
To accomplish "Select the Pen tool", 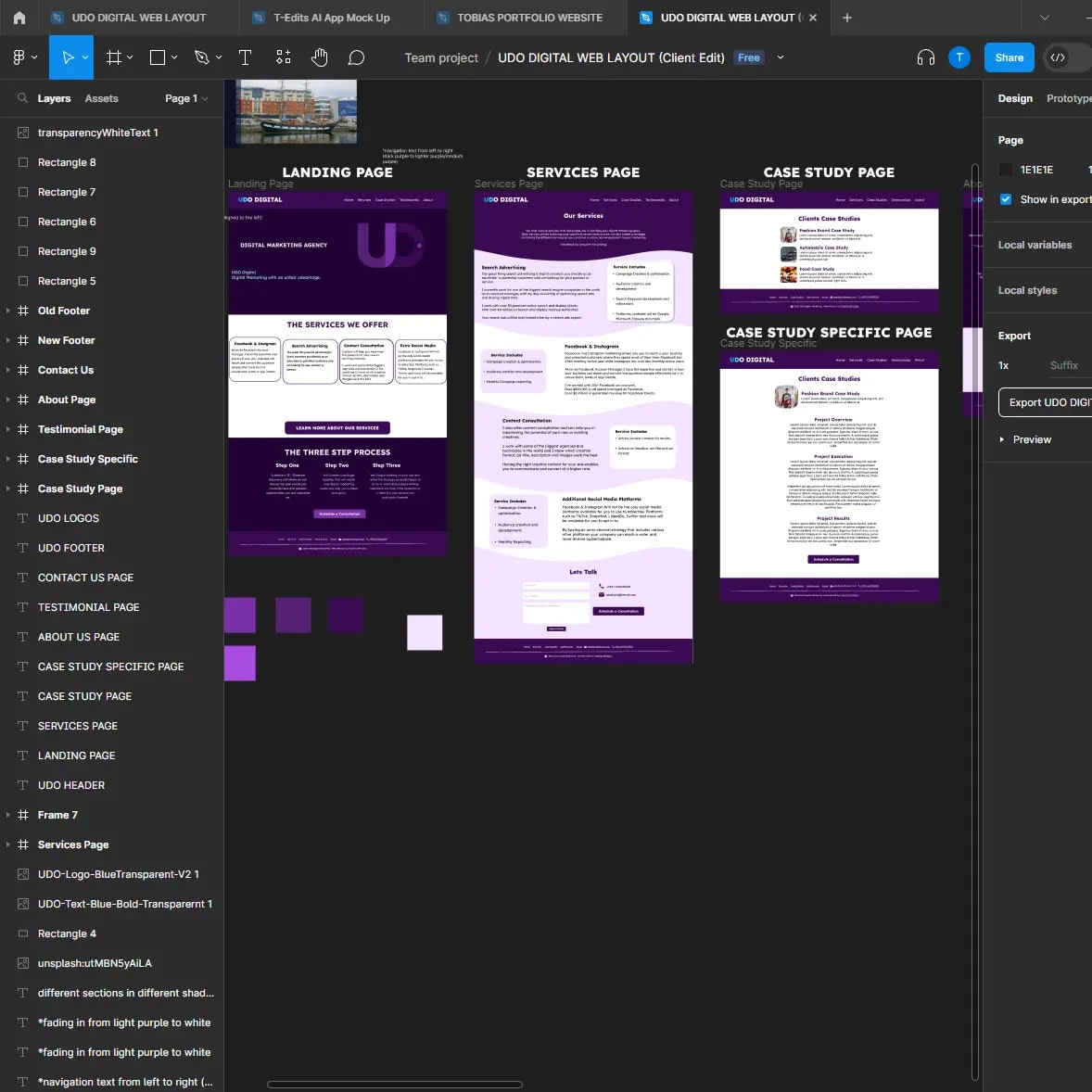I will pyautogui.click(x=202, y=57).
